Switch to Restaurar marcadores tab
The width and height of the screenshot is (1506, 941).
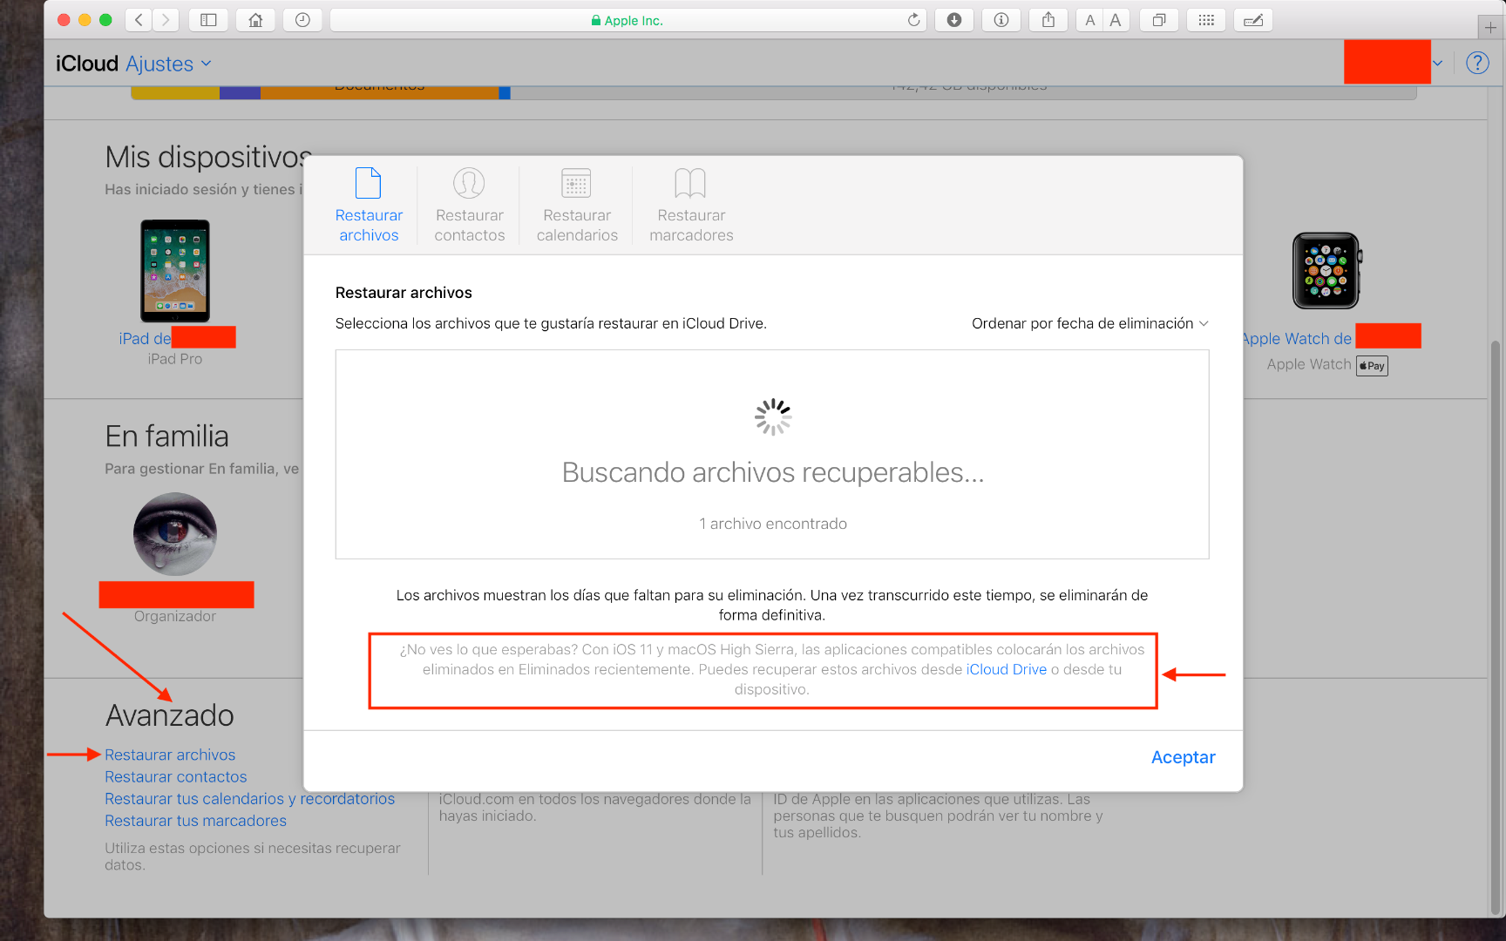pyautogui.click(x=691, y=206)
